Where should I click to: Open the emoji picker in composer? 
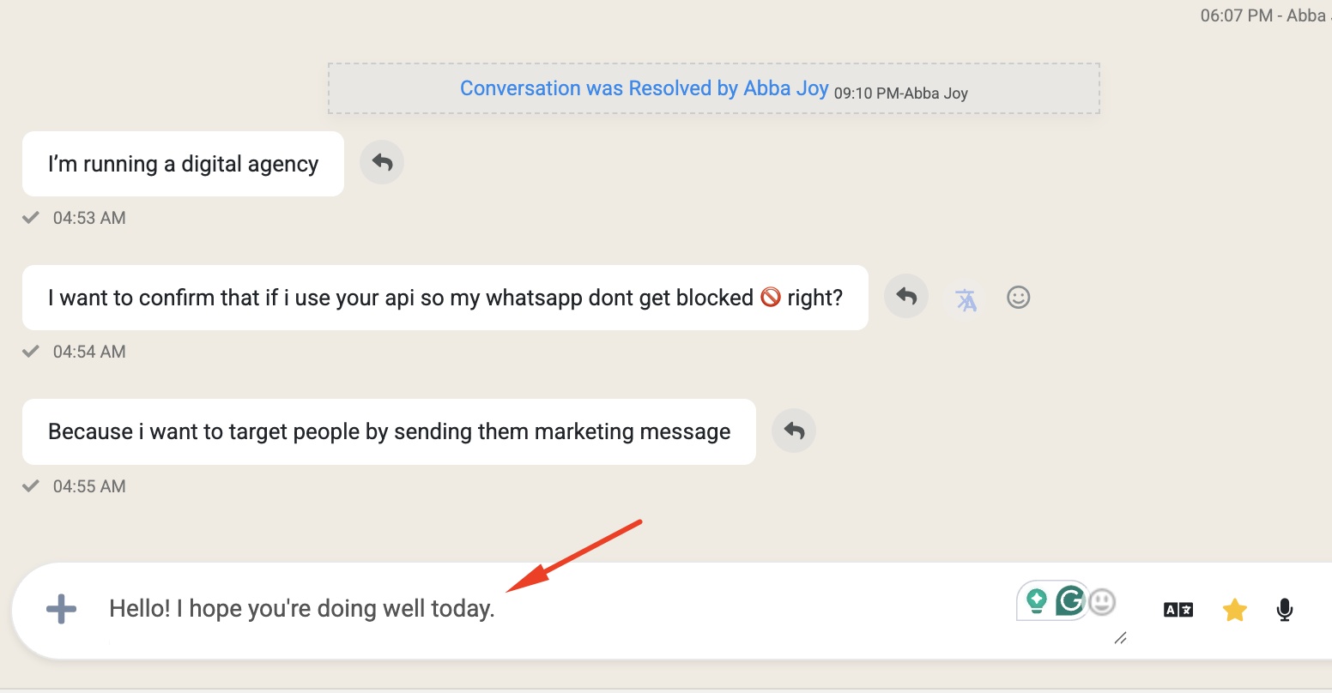1102,602
